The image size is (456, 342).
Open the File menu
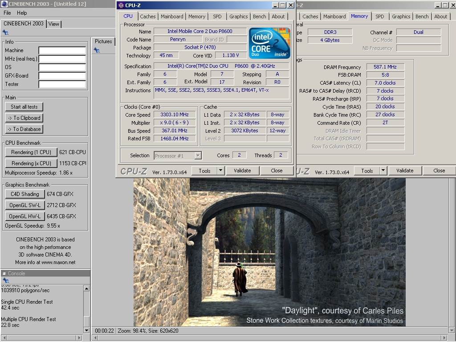(7, 13)
